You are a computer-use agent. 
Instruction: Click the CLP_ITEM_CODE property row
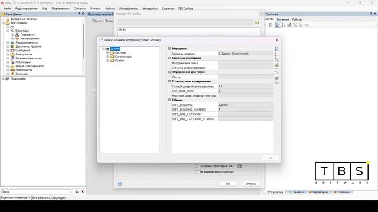[x=223, y=91]
